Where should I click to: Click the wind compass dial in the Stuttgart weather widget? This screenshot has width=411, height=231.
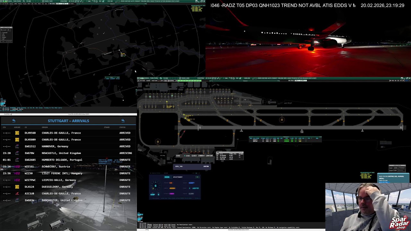(x=155, y=186)
